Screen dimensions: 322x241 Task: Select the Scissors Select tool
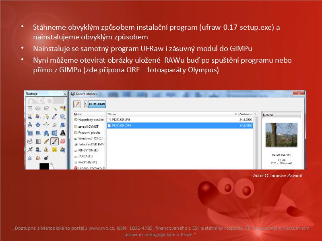click(x=30, y=116)
